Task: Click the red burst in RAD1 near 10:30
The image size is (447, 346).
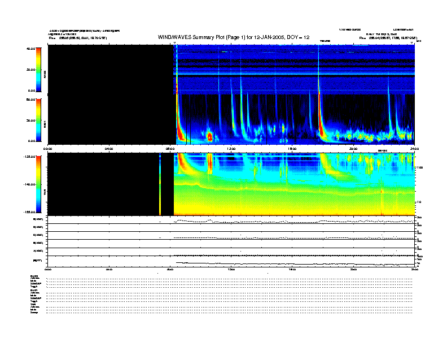Action: point(209,137)
